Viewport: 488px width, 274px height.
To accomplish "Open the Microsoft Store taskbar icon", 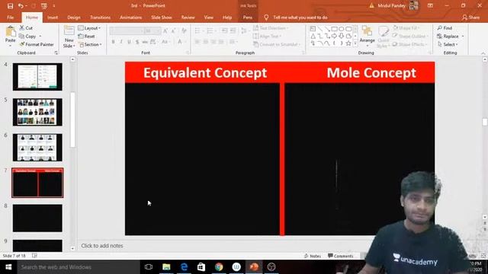I will click(x=201, y=267).
